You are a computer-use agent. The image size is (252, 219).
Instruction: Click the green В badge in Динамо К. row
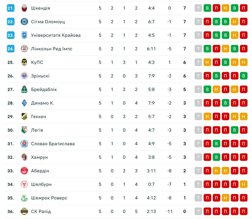[x=225, y=103]
